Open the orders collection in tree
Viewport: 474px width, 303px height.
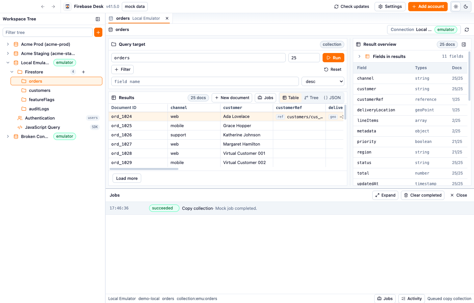(56, 81)
